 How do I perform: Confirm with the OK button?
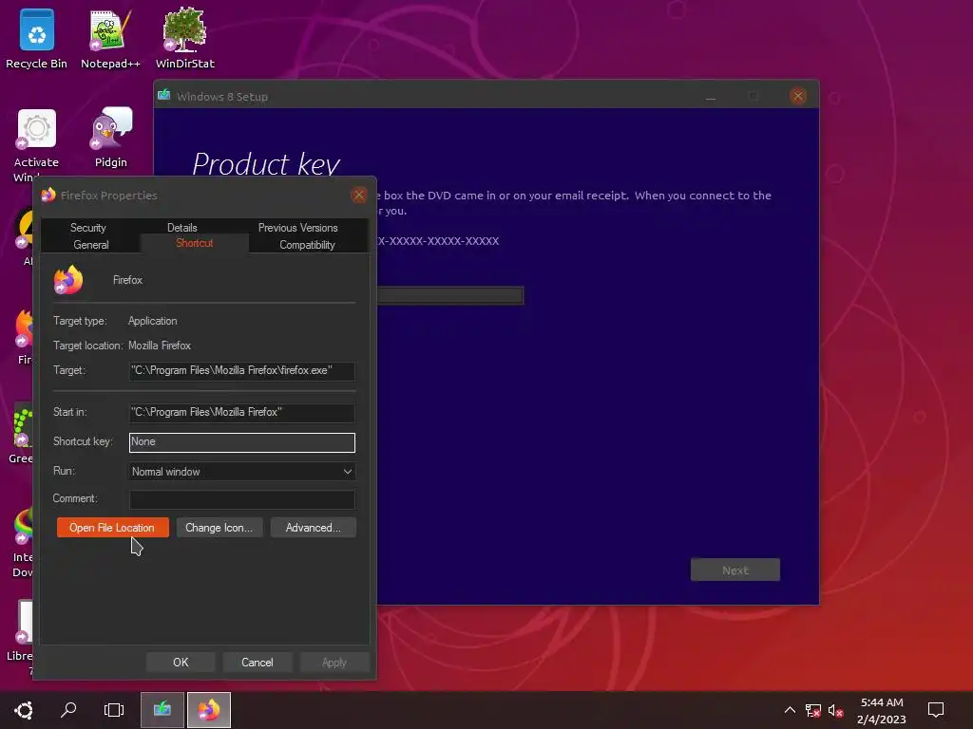(x=181, y=662)
